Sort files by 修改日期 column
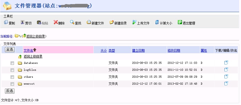Image resolution: width=241 pixels, height=105 pixels. pyautogui.click(x=174, y=50)
